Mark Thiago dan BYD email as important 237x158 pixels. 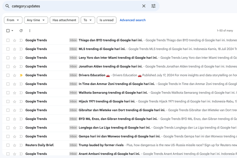21,40
